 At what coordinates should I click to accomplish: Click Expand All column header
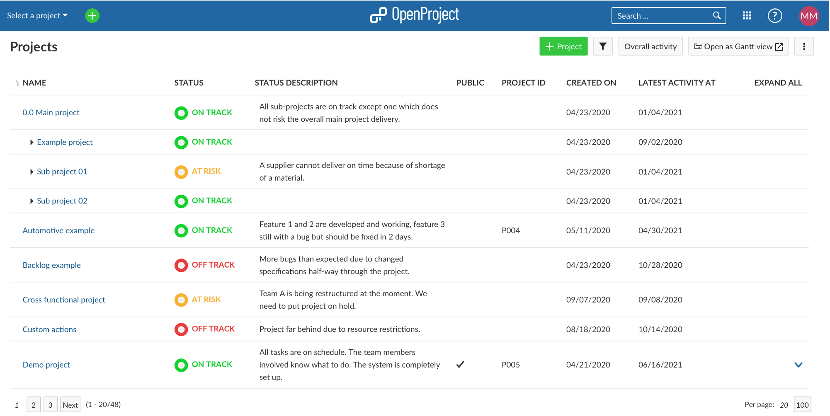[x=778, y=82]
